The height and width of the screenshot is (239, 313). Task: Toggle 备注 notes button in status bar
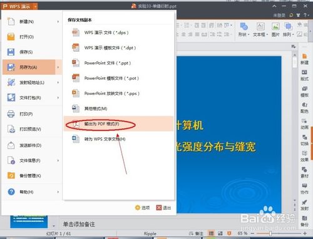(x=196, y=233)
